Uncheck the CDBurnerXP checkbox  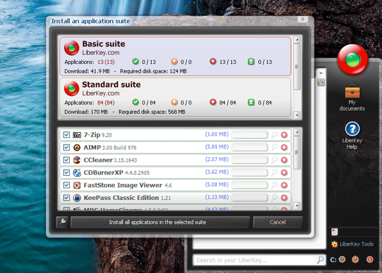pyautogui.click(x=66, y=173)
